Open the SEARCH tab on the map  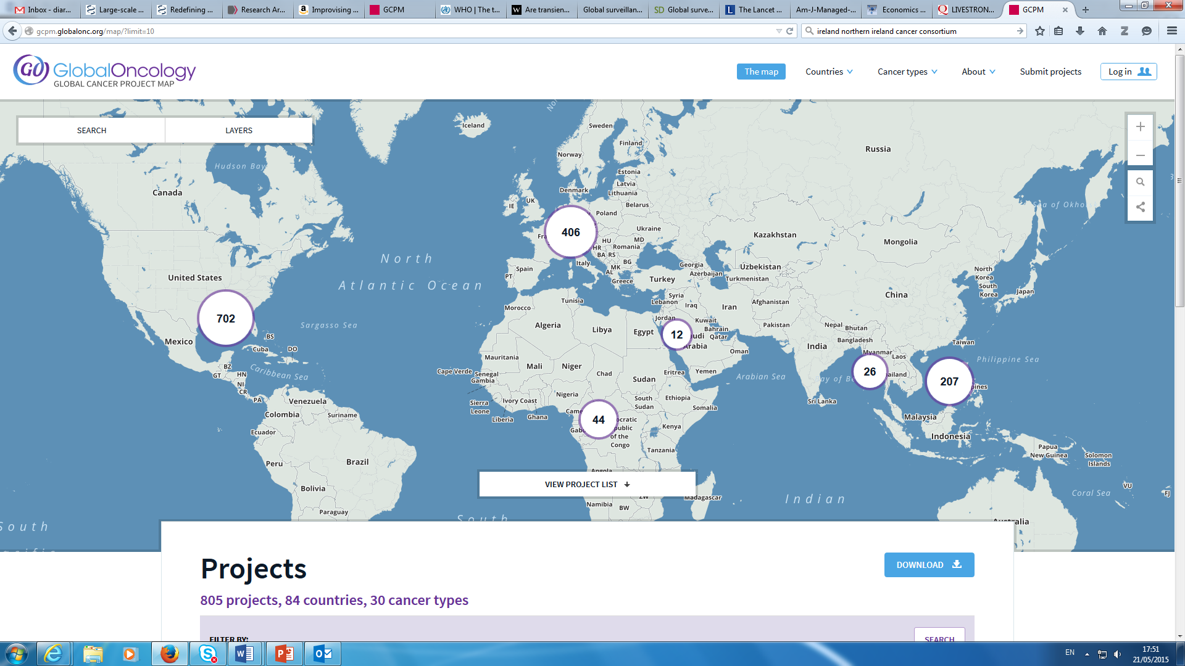91,130
